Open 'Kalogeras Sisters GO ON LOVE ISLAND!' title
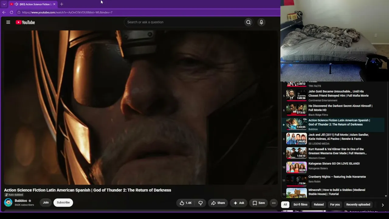The height and width of the screenshot is (219, 389). 334,164
